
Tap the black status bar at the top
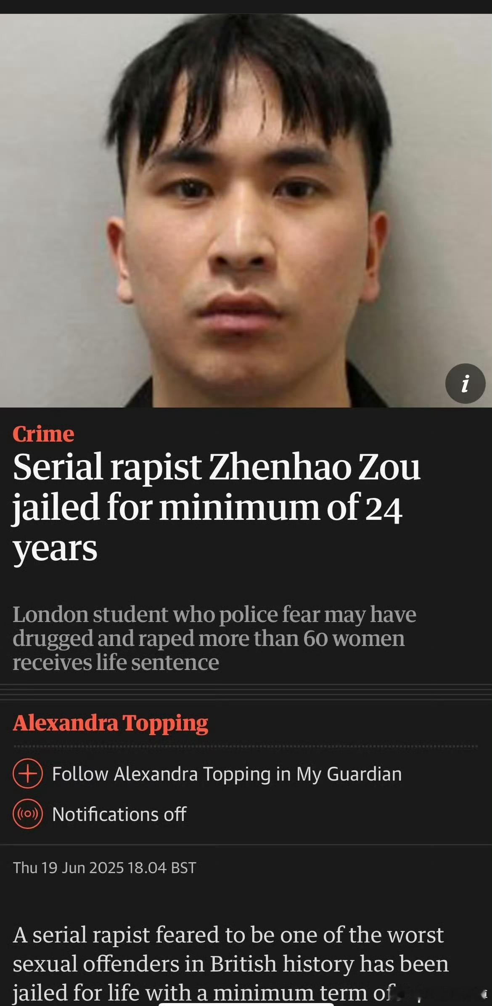[x=246, y=7]
